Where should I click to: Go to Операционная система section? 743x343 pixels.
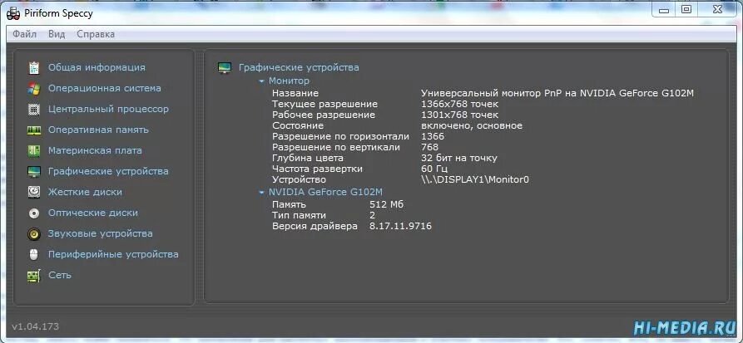pyautogui.click(x=105, y=89)
